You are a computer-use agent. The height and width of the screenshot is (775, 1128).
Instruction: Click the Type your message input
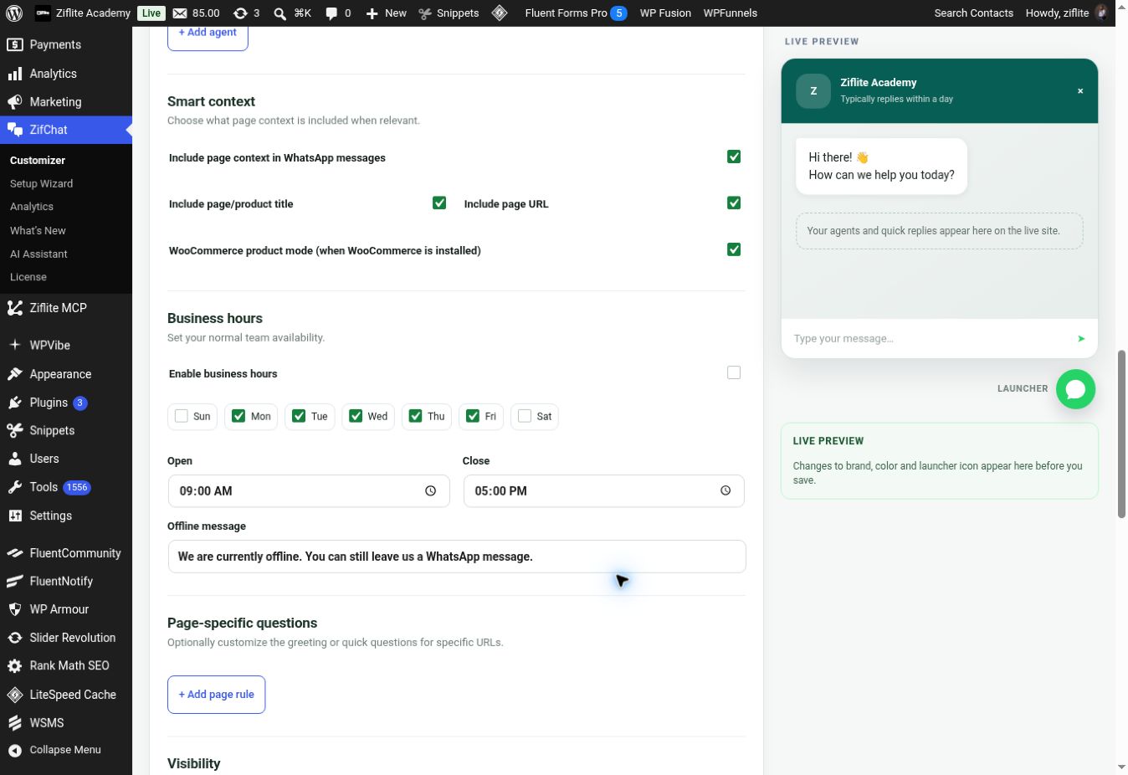pos(929,339)
